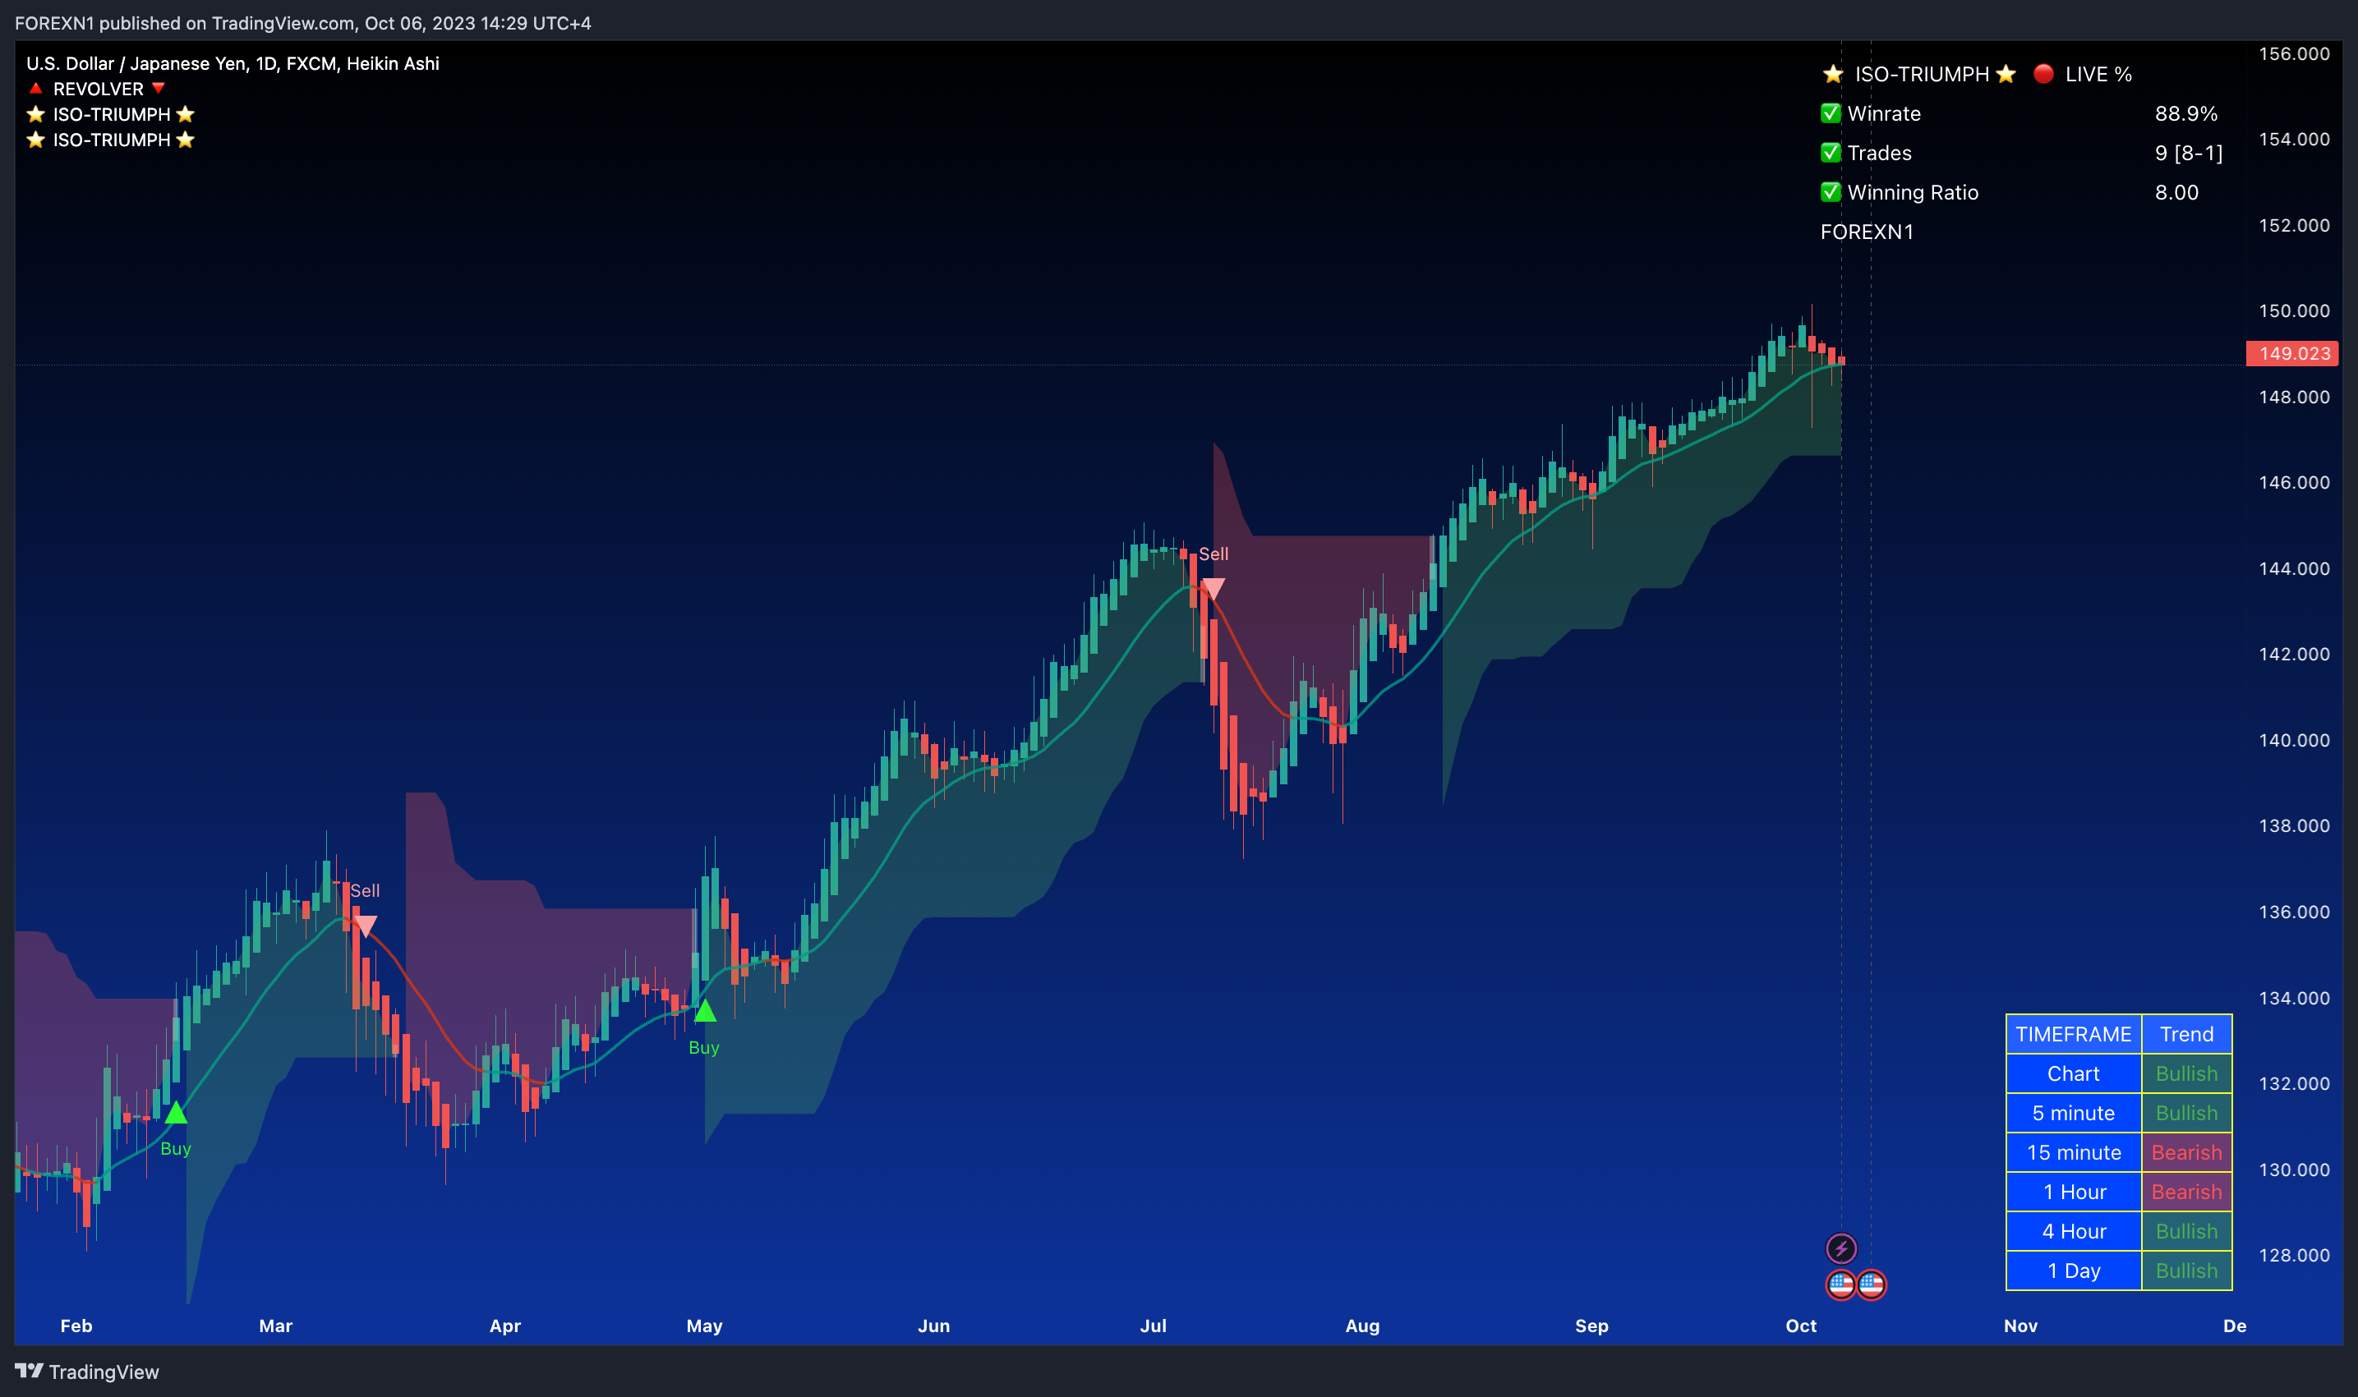This screenshot has width=2358, height=1397.
Task: Click the Bearish cell in the 15 minute row
Action: pyautogui.click(x=2186, y=1152)
